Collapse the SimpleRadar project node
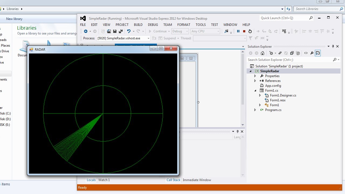Viewport: 345px width, 194px height. [250, 71]
